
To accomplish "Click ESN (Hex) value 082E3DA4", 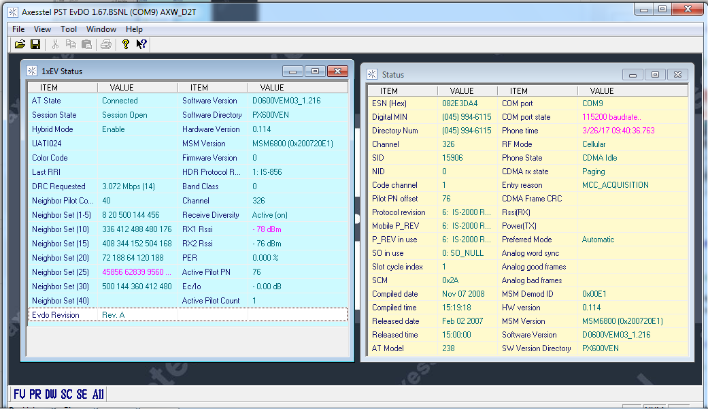I will 460,103.
